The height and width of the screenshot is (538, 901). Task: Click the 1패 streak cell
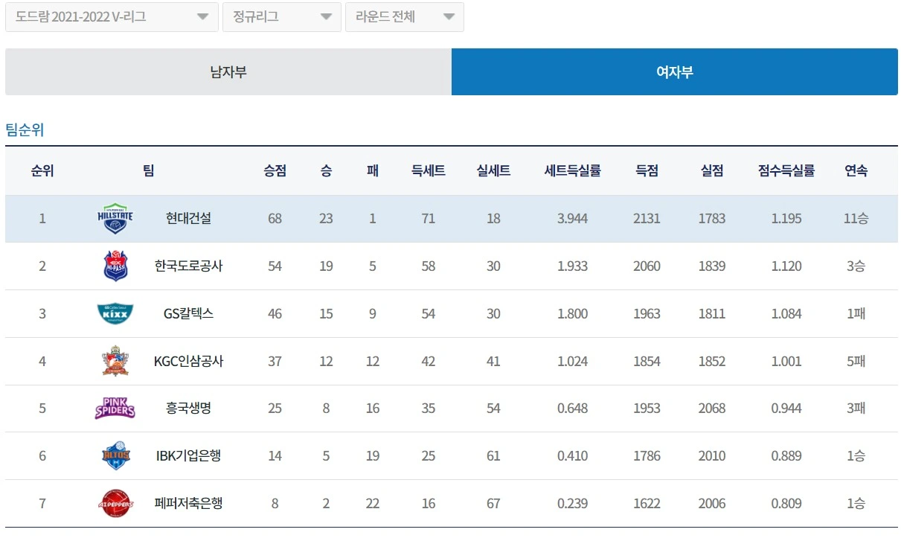[x=856, y=314]
